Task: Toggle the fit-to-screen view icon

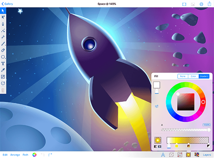Action: (x=184, y=4)
